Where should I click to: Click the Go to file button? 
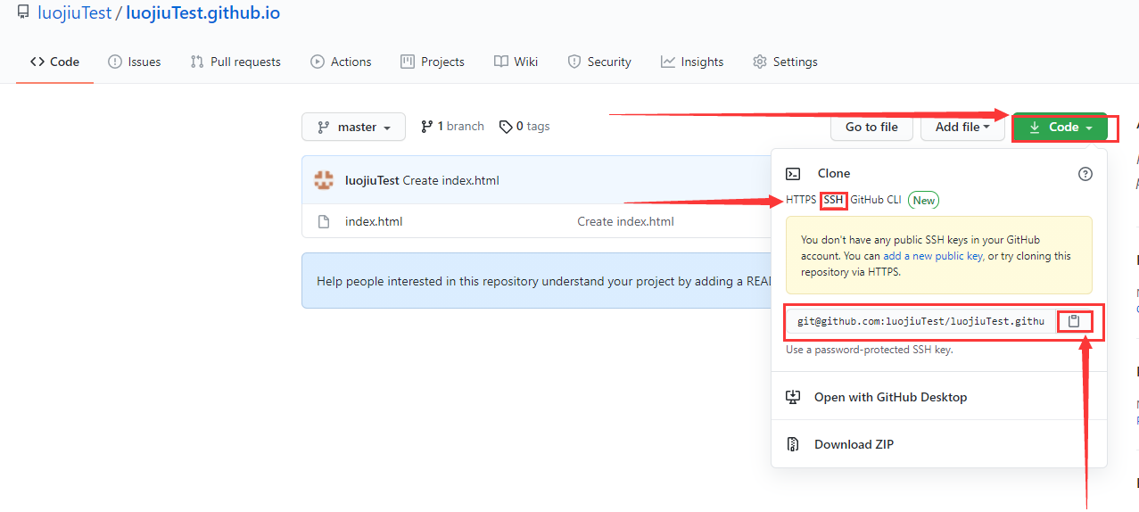[x=871, y=128]
